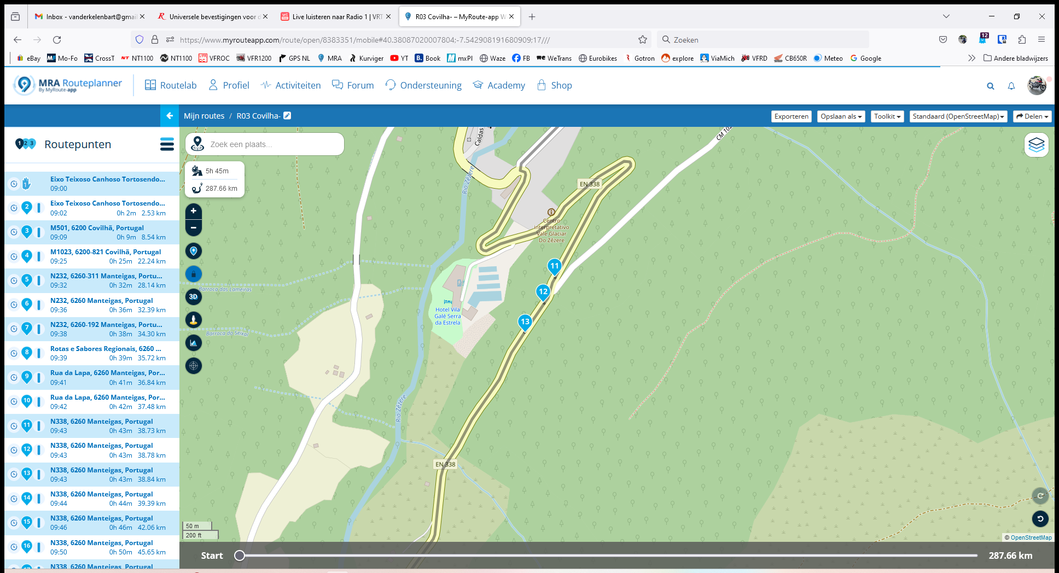Go to Mijn routes breadcrumb link
1059x573 pixels.
pyautogui.click(x=204, y=116)
